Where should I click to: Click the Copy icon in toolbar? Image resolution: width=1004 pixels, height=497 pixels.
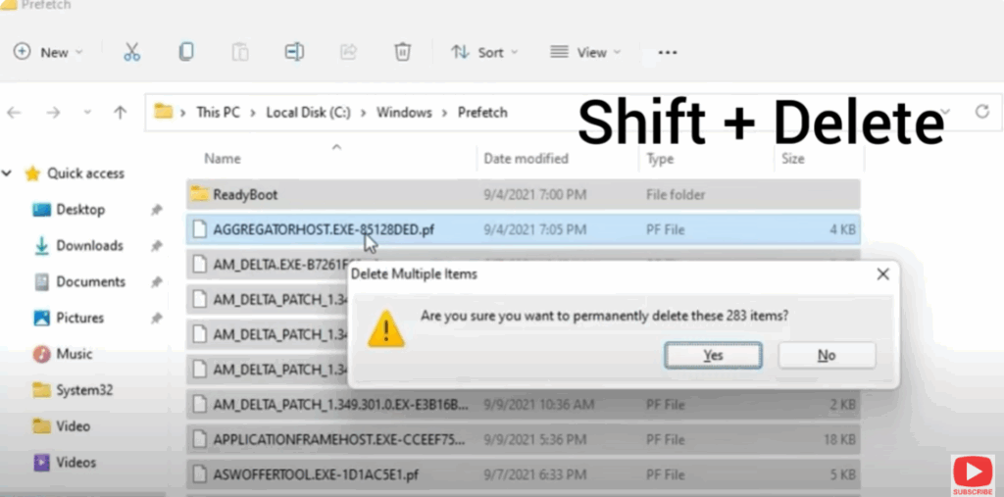point(185,52)
